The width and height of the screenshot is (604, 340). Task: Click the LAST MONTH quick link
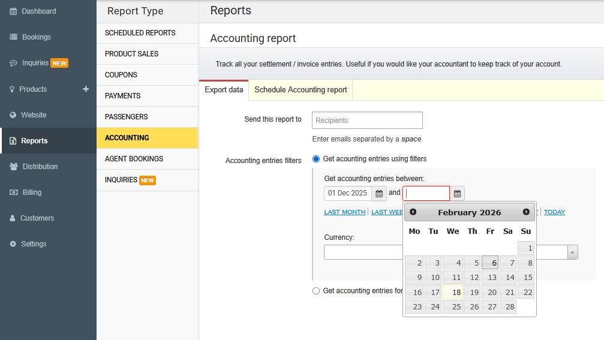point(344,212)
